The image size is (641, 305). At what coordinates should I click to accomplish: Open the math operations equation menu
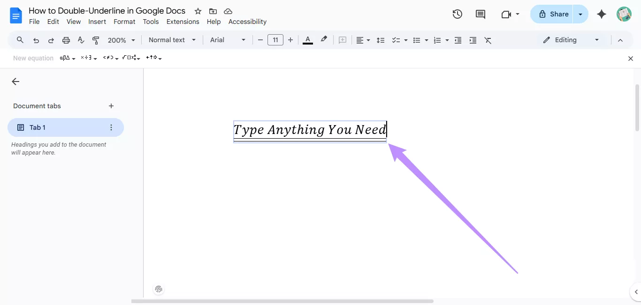pos(86,58)
